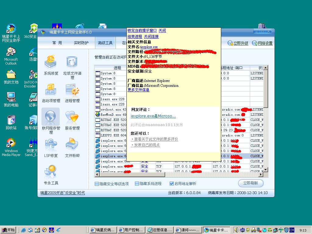The height and width of the screenshot is (234, 312).
Task: Click the CH language indicator in tray
Action: point(292,230)
